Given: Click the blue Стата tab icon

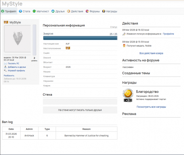Looking at the screenshot, I should 20,11.
